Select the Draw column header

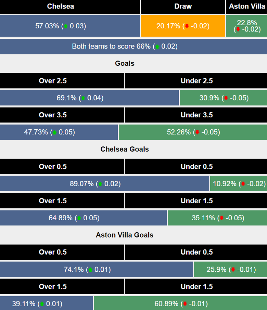(x=183, y=7)
